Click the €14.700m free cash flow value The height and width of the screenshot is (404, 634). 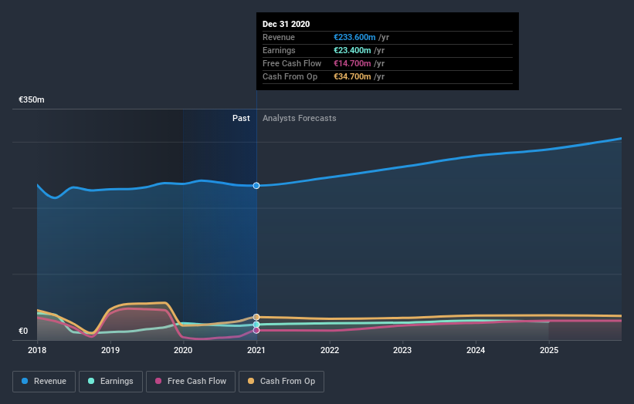(x=352, y=63)
